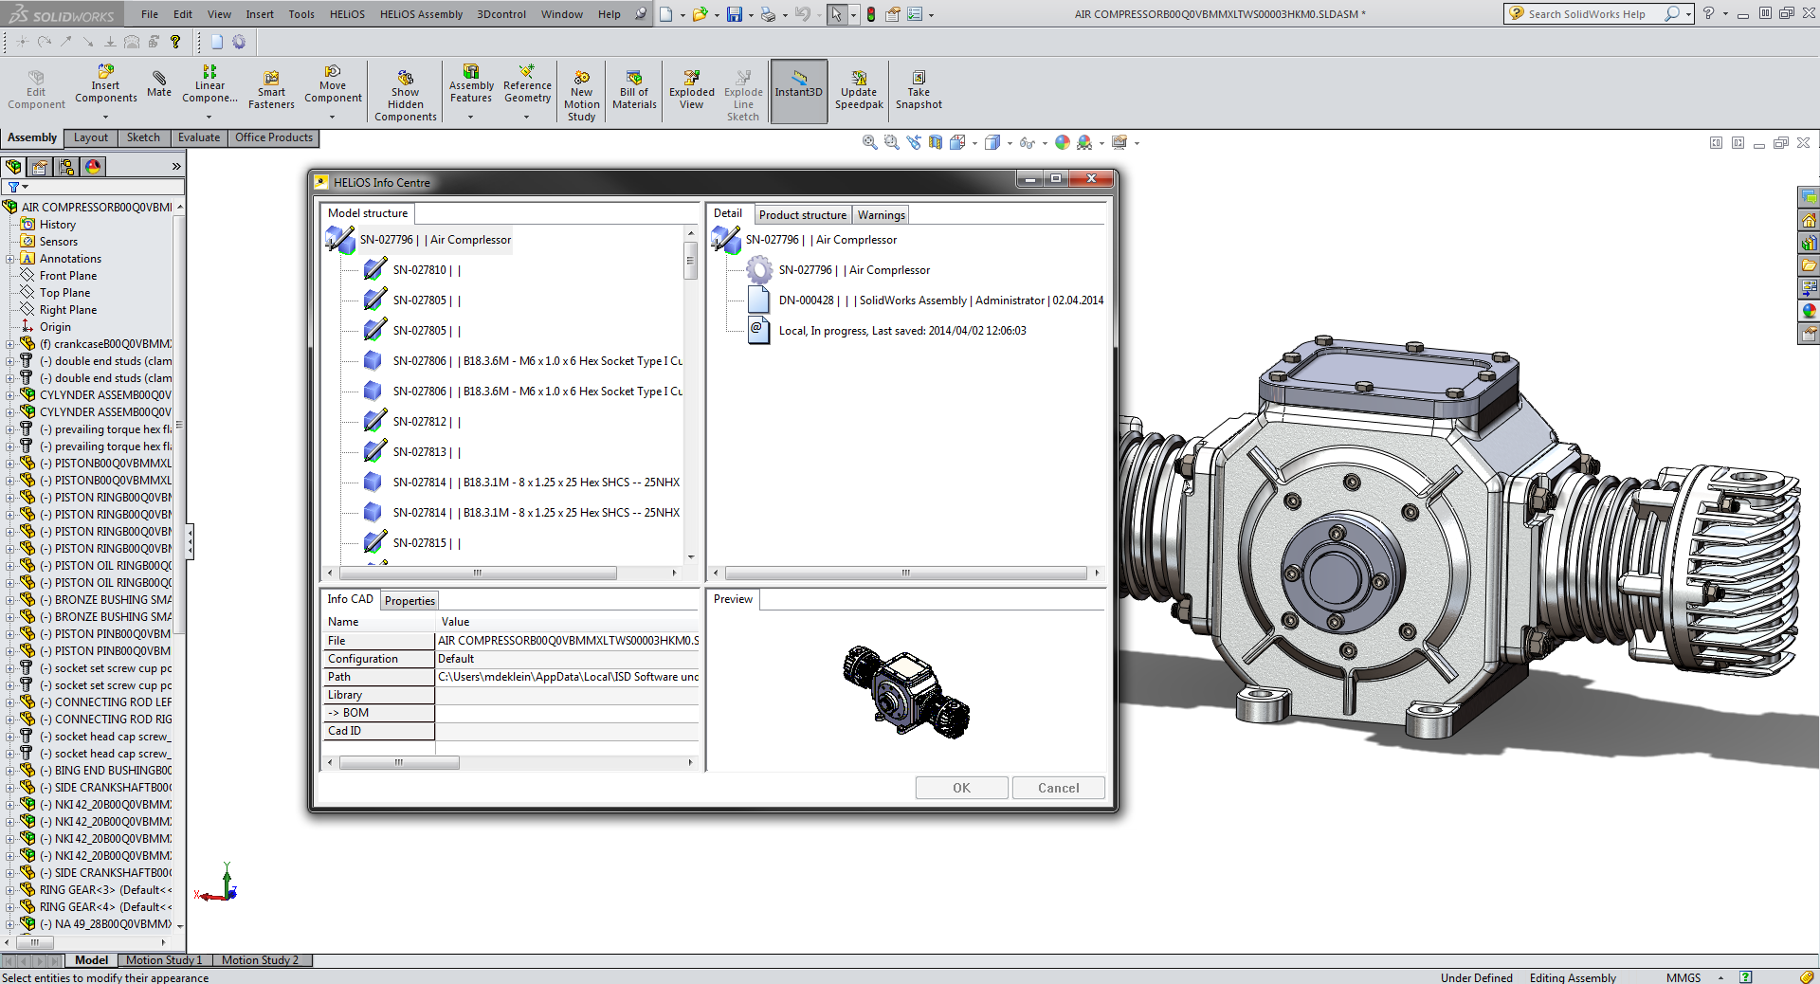Open the Properties tab
The height and width of the screenshot is (984, 1820).
(409, 601)
